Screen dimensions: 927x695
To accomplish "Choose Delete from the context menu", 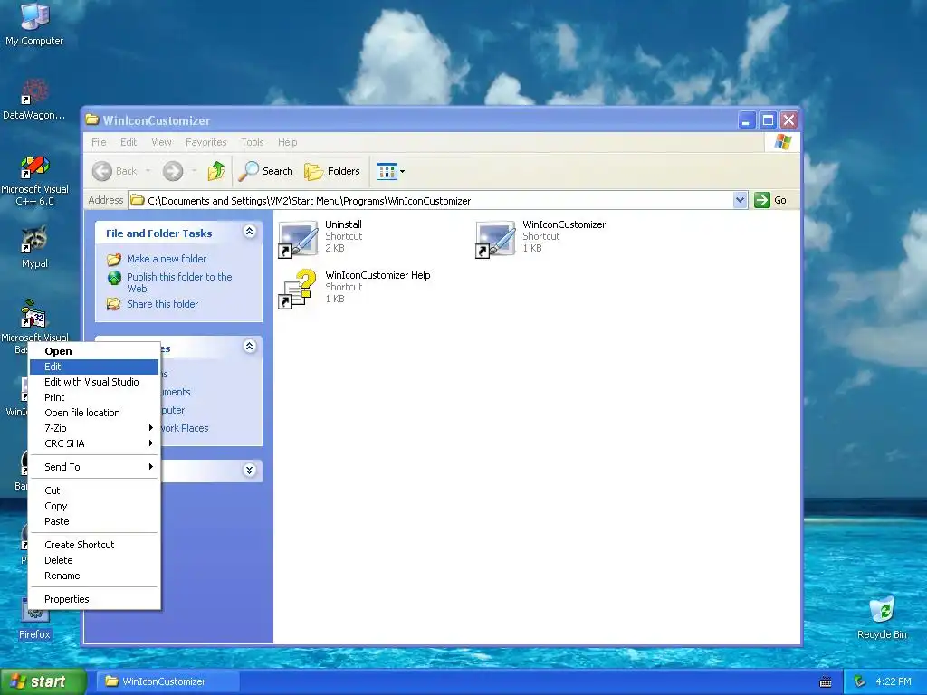I will pyautogui.click(x=94, y=560).
